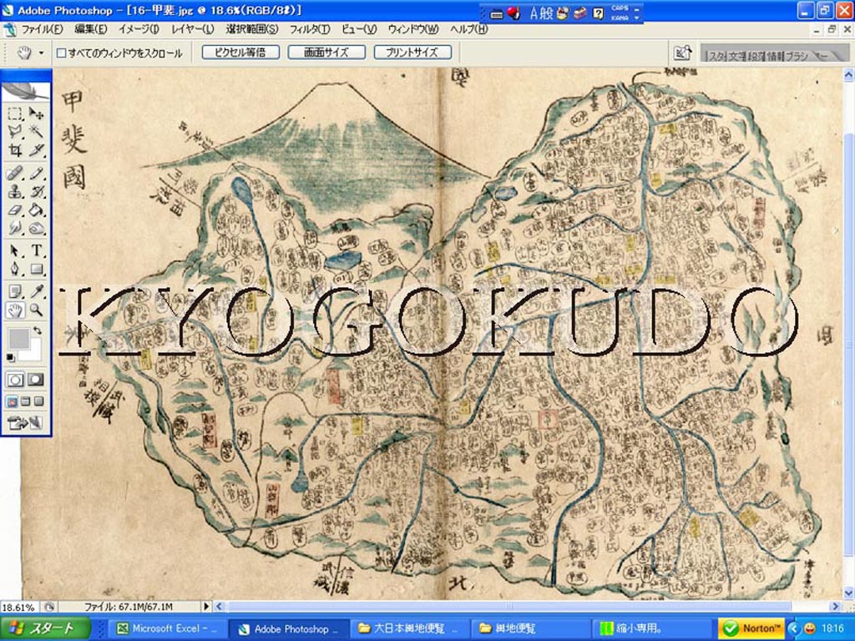Enable full screen mode
Screen dimensions: 855x641
pos(38,402)
